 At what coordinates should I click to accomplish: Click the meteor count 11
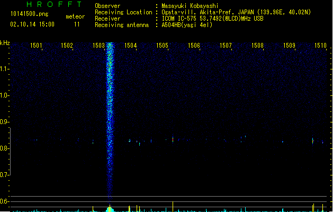(77, 24)
